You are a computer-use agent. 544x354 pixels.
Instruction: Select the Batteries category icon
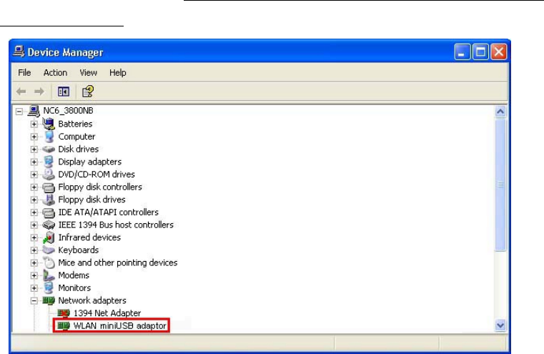click(49, 124)
